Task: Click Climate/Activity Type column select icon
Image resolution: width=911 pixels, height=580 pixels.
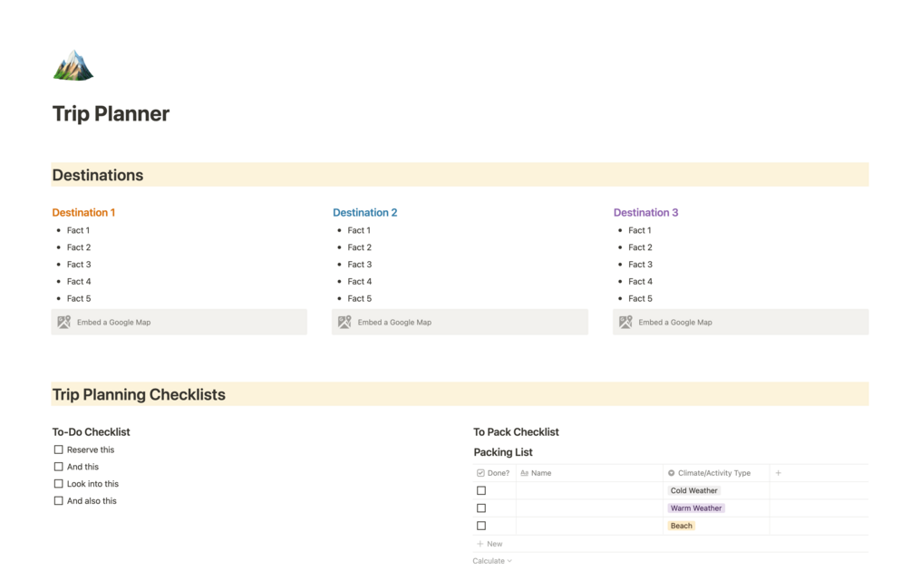Action: (671, 473)
